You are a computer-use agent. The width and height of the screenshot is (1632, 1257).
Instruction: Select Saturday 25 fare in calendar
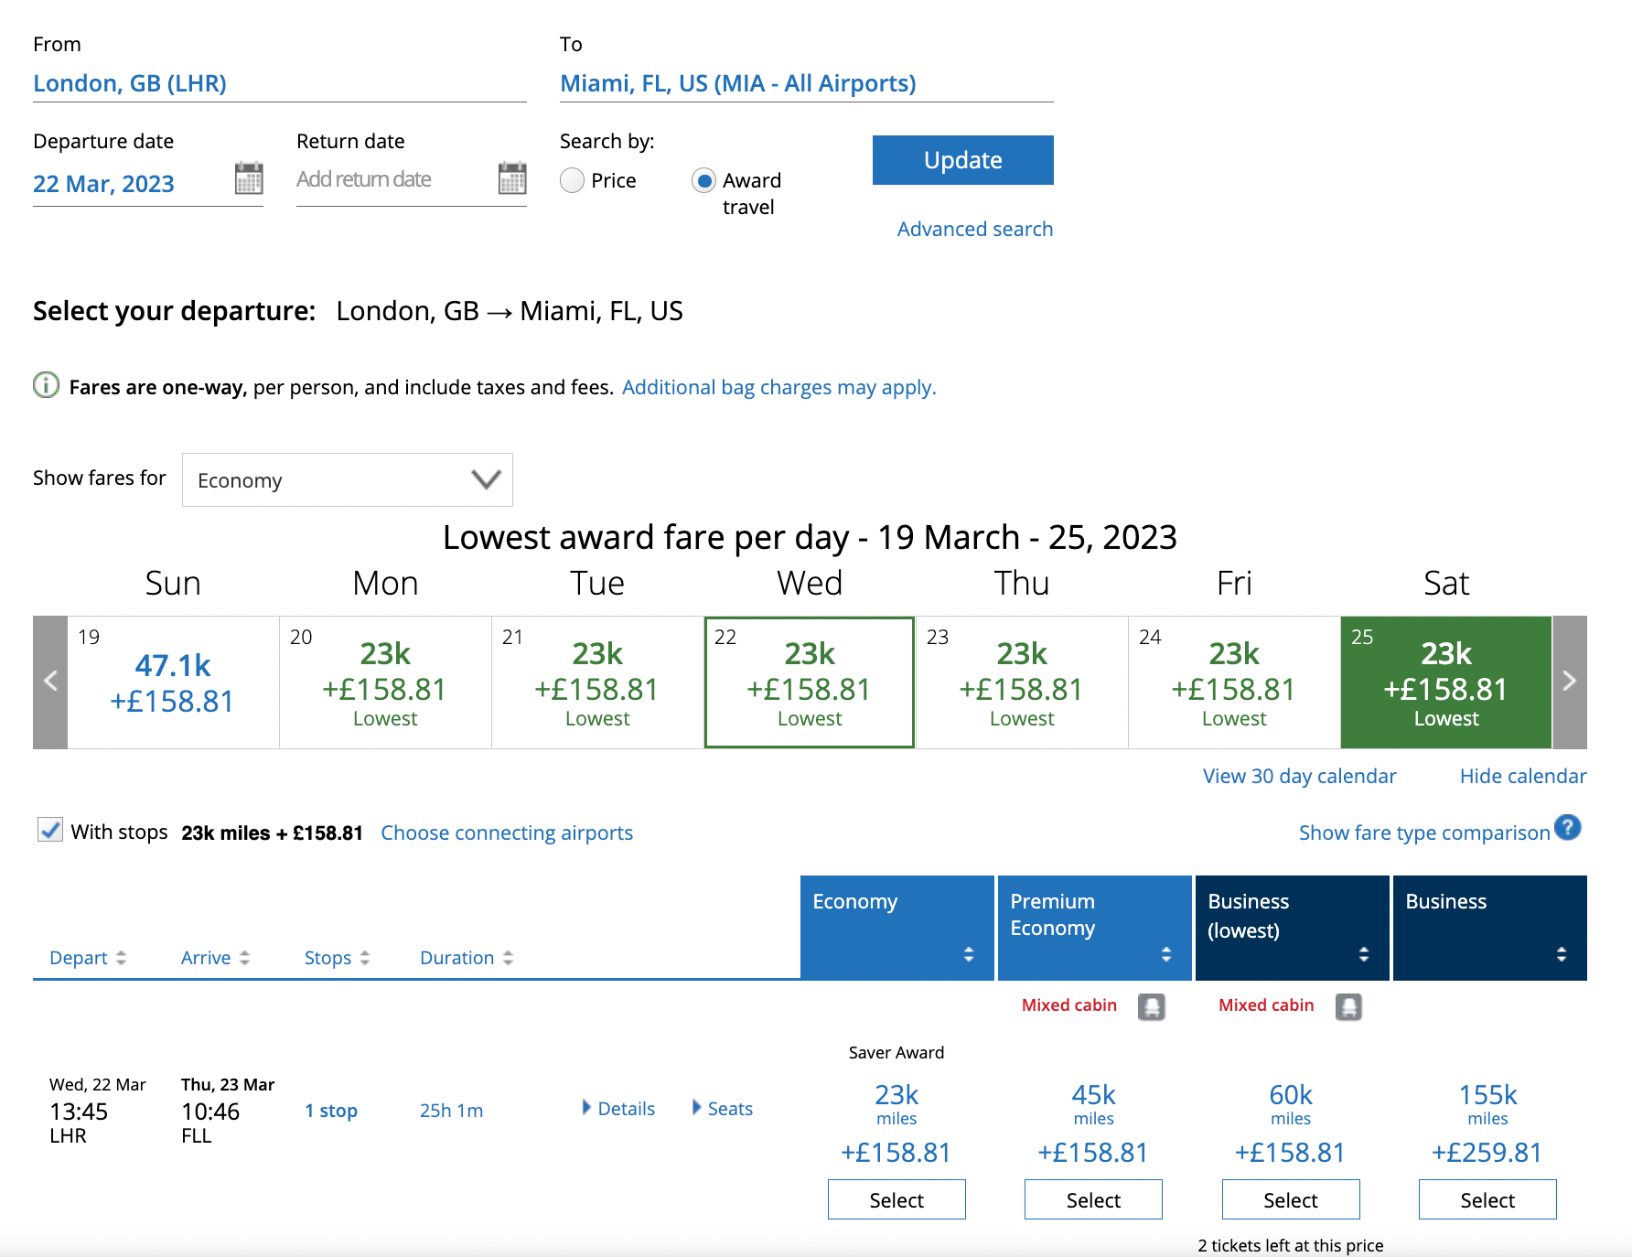(x=1445, y=682)
